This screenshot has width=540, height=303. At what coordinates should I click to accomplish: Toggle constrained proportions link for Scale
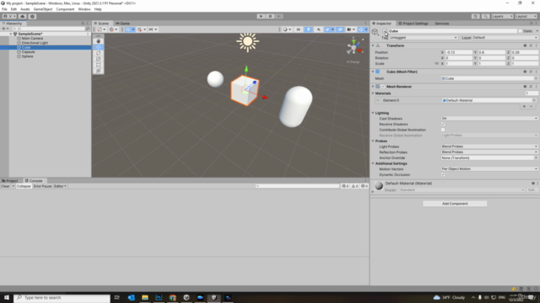(x=437, y=64)
